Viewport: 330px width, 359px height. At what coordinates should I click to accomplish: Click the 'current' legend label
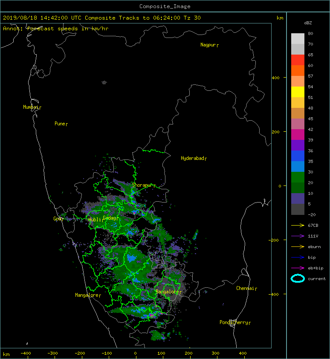point(317,279)
